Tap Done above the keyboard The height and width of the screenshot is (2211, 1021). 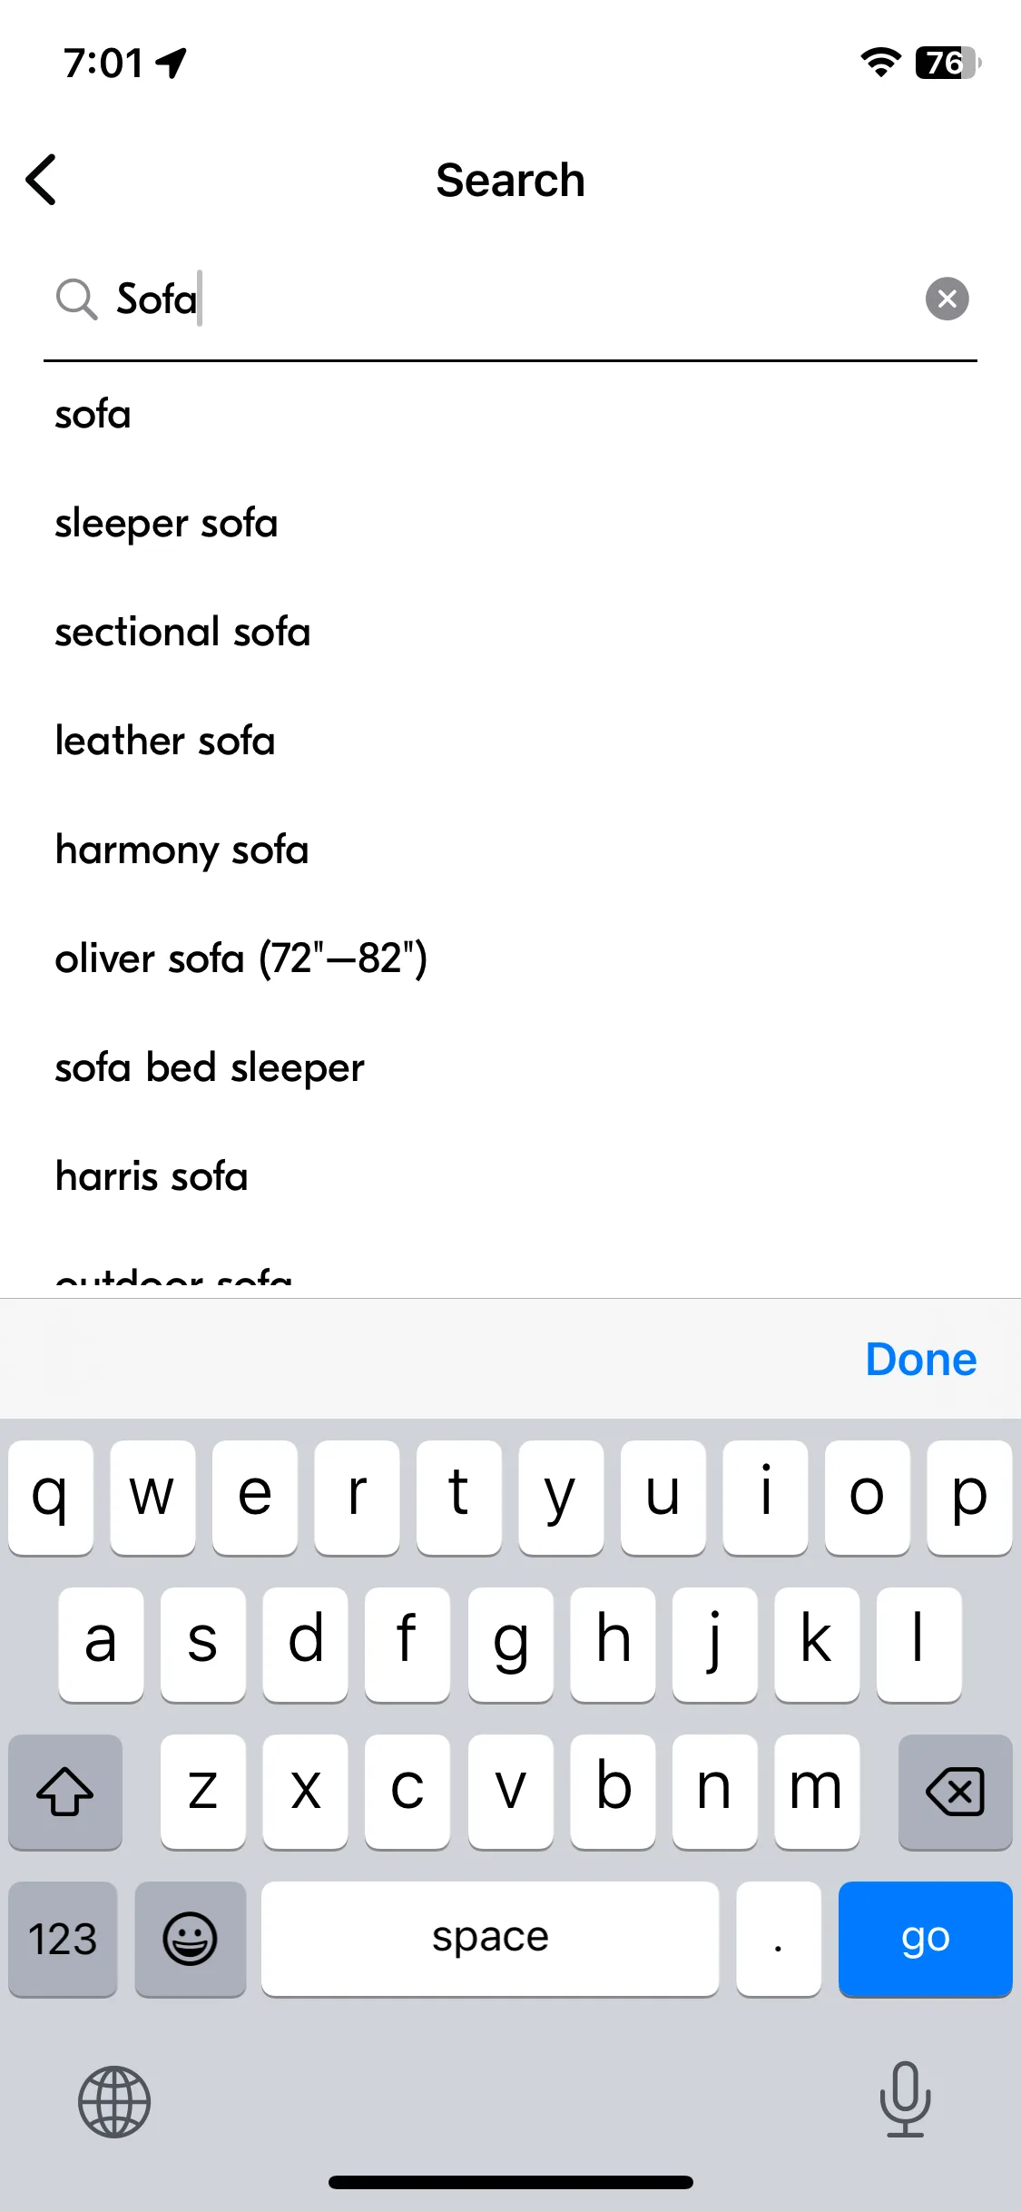pyautogui.click(x=921, y=1359)
